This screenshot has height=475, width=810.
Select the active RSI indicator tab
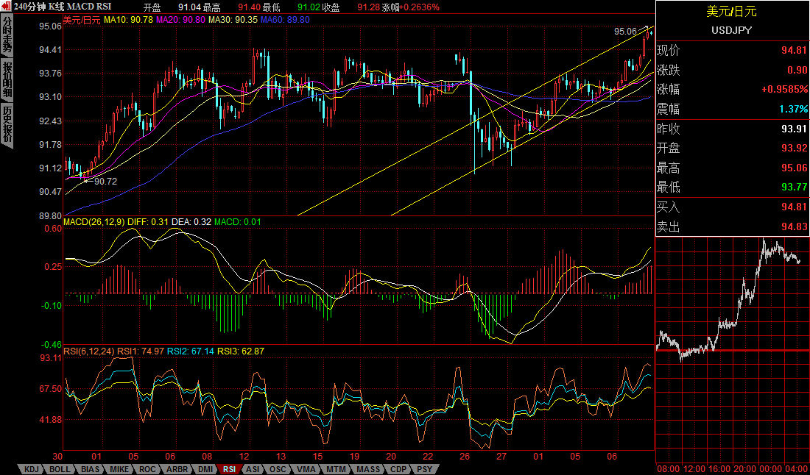click(229, 469)
